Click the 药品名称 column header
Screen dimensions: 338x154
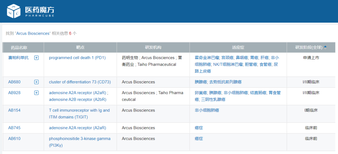pos(19,47)
